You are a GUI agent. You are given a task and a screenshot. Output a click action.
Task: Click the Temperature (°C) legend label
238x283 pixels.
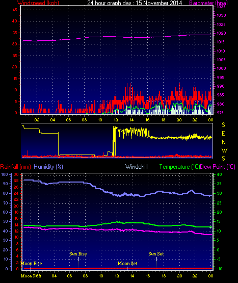179,167
